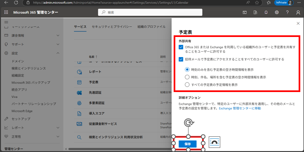
Task: Open Microsoft 365 バックアップ sidebar item
Action: tap(31, 83)
